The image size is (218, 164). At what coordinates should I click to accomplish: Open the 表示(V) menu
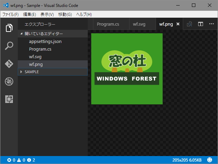tap(47, 15)
